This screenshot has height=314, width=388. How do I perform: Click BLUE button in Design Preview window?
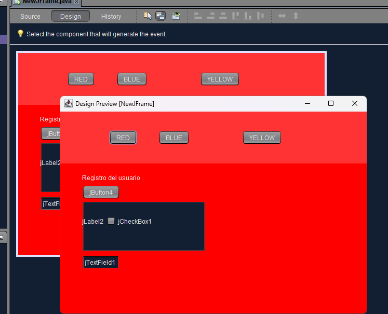[174, 138]
